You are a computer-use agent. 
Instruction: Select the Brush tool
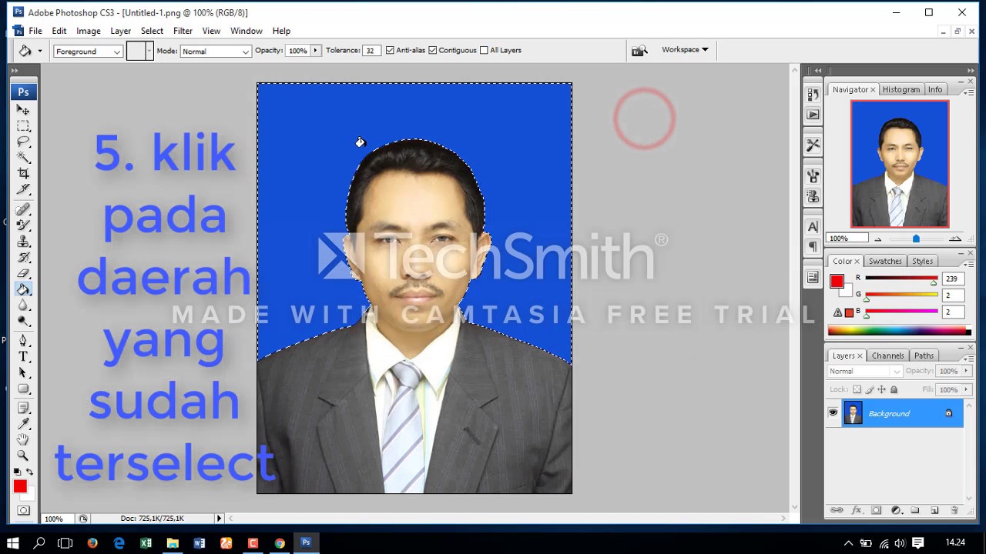[23, 225]
